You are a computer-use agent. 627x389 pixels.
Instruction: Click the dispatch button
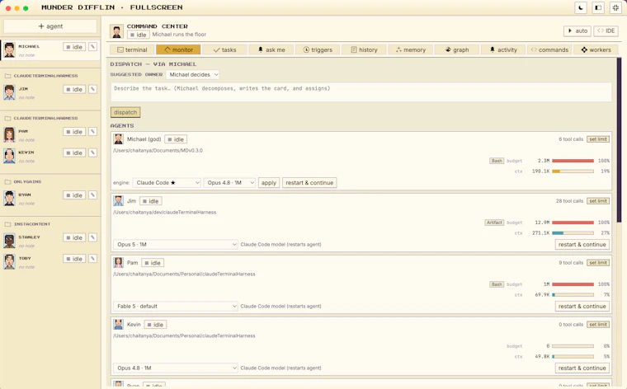(x=125, y=112)
